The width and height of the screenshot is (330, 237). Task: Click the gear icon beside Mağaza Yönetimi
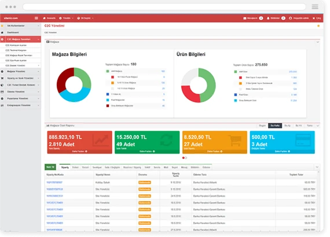tap(2, 71)
